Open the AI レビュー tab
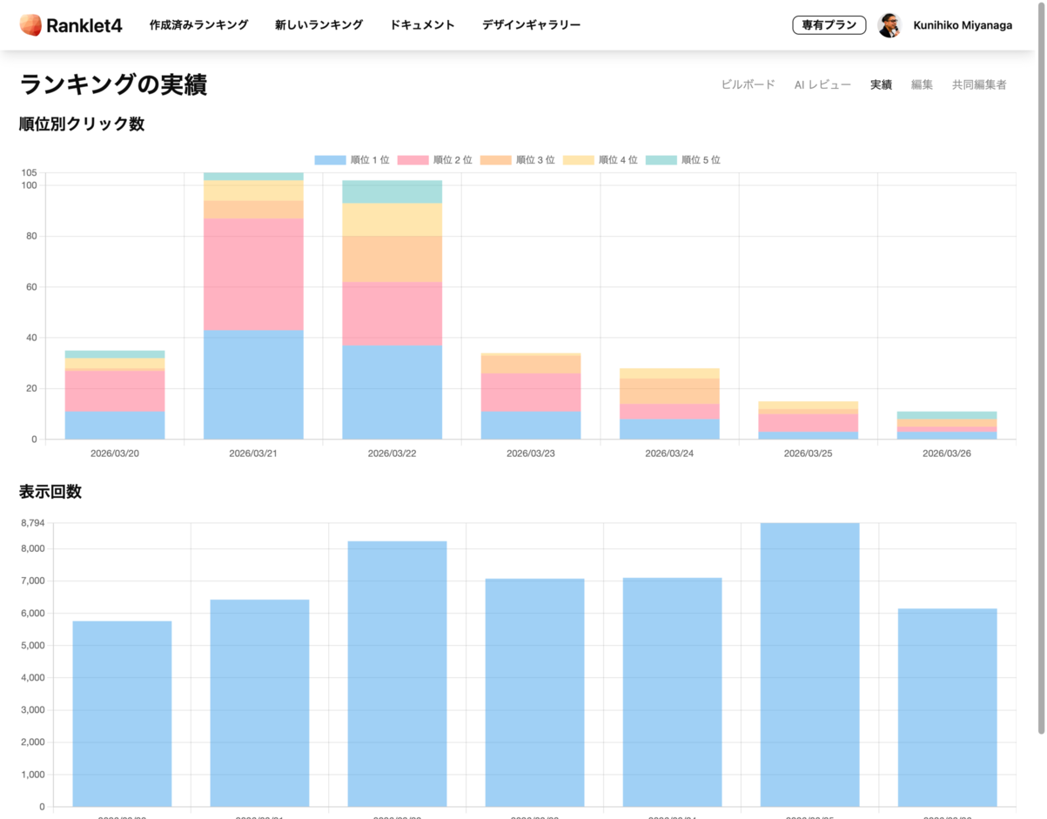This screenshot has height=819, width=1047. pos(822,84)
